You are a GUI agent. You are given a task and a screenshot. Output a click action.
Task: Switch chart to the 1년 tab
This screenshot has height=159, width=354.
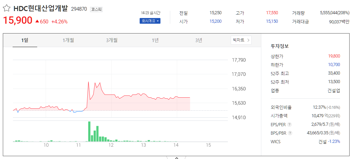tap(155, 40)
